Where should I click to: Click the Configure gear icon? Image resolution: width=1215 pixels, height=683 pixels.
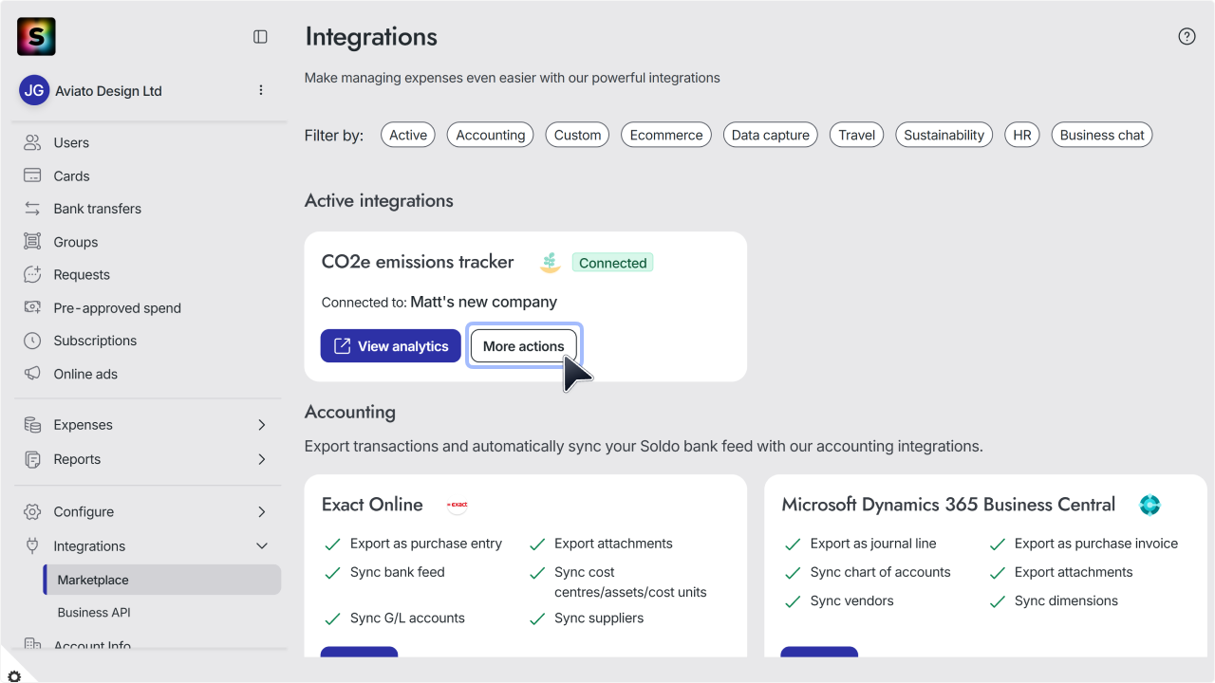tap(32, 512)
